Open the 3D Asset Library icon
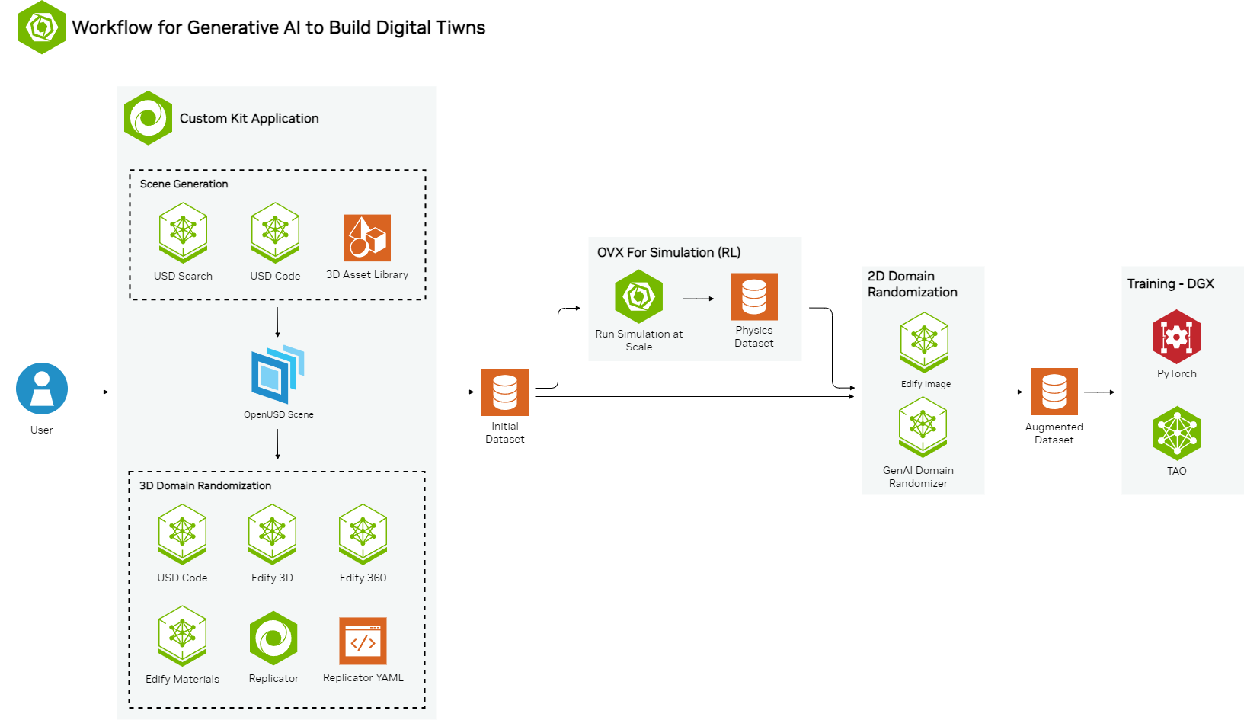1244x720 pixels. [367, 238]
